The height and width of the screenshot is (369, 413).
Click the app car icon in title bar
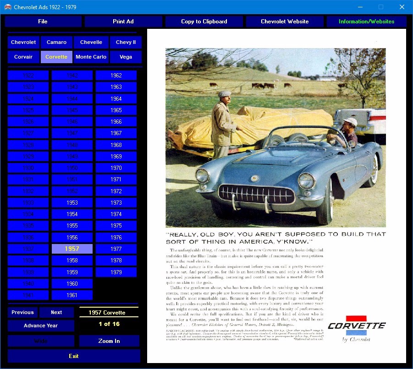point(8,7)
